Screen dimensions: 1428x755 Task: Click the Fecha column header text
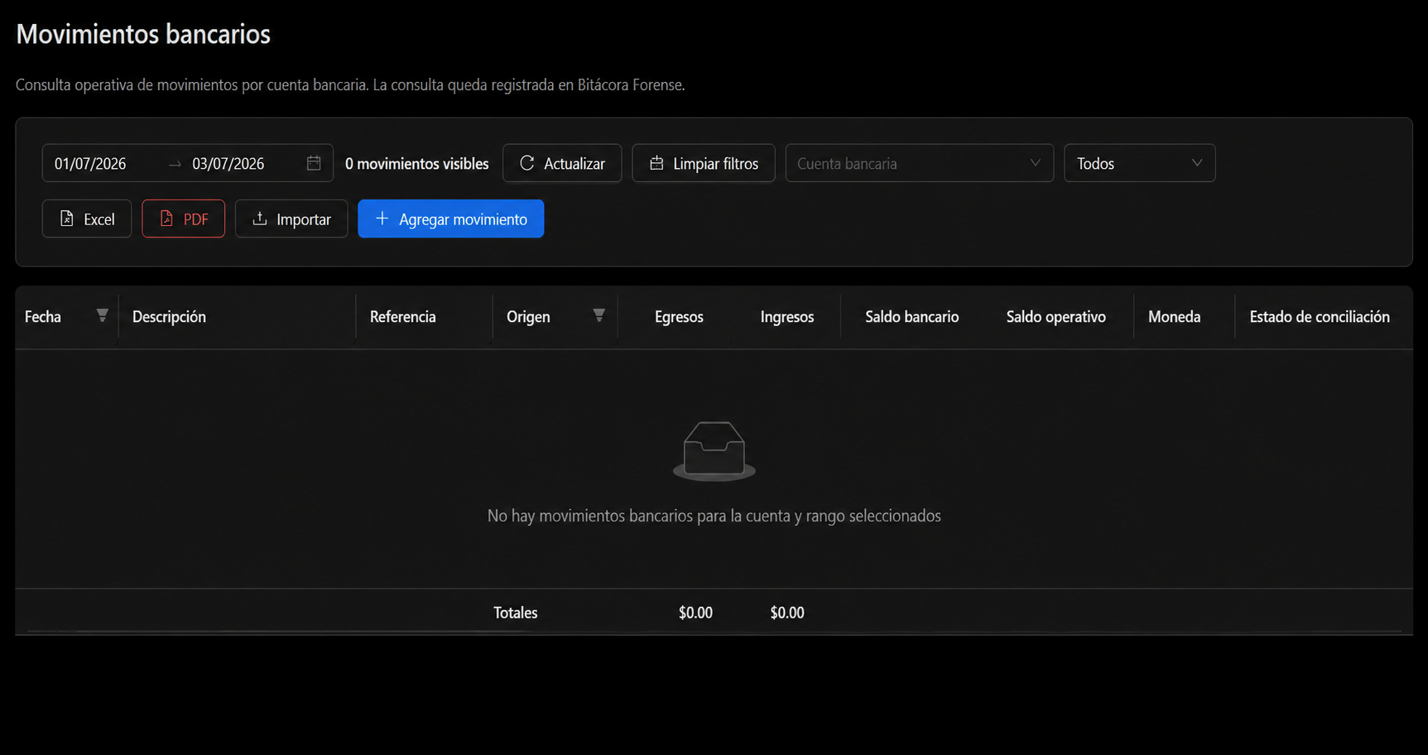(x=43, y=317)
